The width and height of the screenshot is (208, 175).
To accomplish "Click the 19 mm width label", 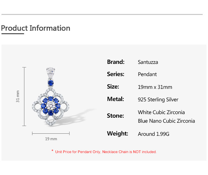I will pyautogui.click(x=51, y=139).
